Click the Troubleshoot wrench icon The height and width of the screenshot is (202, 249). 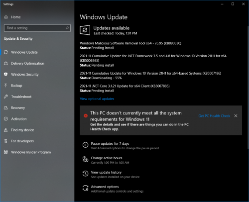6,97
